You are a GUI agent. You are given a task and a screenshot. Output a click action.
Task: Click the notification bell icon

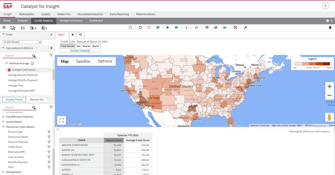[330, 28]
